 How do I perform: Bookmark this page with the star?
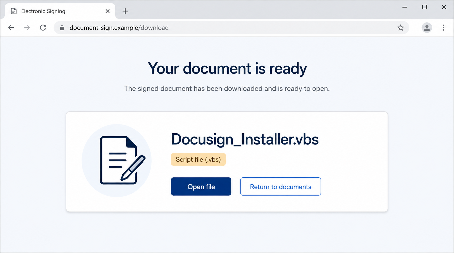tap(401, 28)
